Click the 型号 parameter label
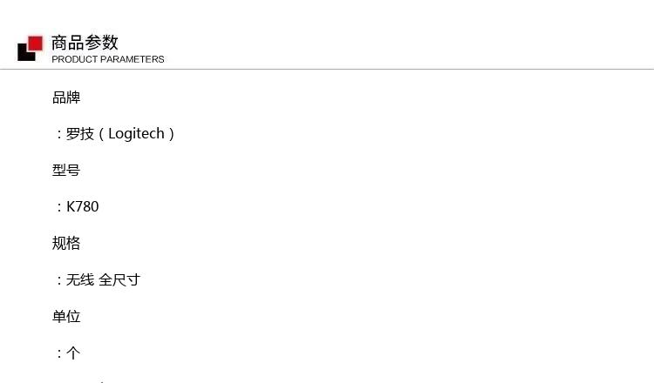 pyautogui.click(x=66, y=170)
